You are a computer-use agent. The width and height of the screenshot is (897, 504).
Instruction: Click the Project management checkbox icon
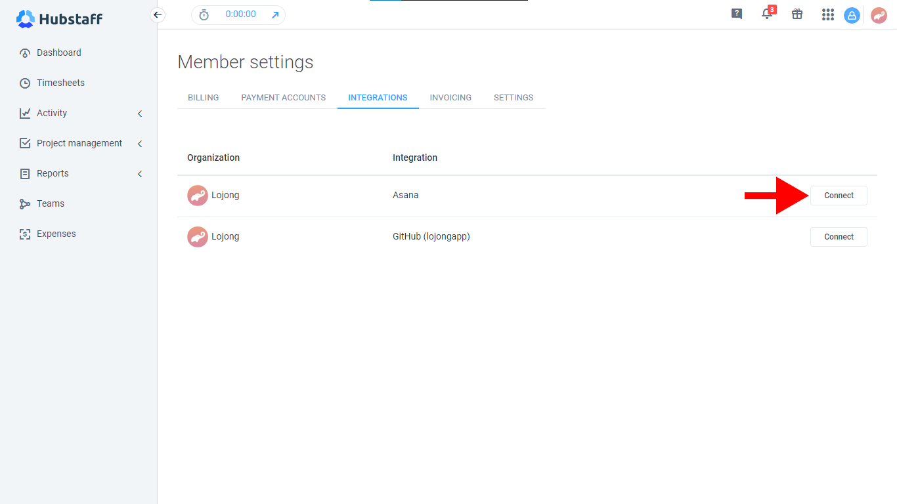point(25,143)
